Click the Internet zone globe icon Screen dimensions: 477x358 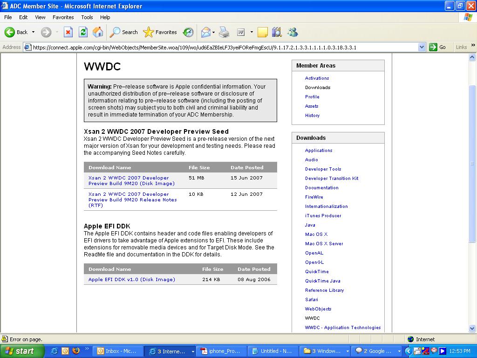click(x=411, y=339)
